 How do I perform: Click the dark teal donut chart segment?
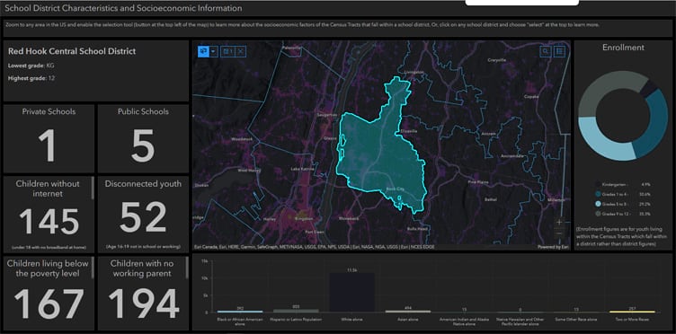coord(654,125)
